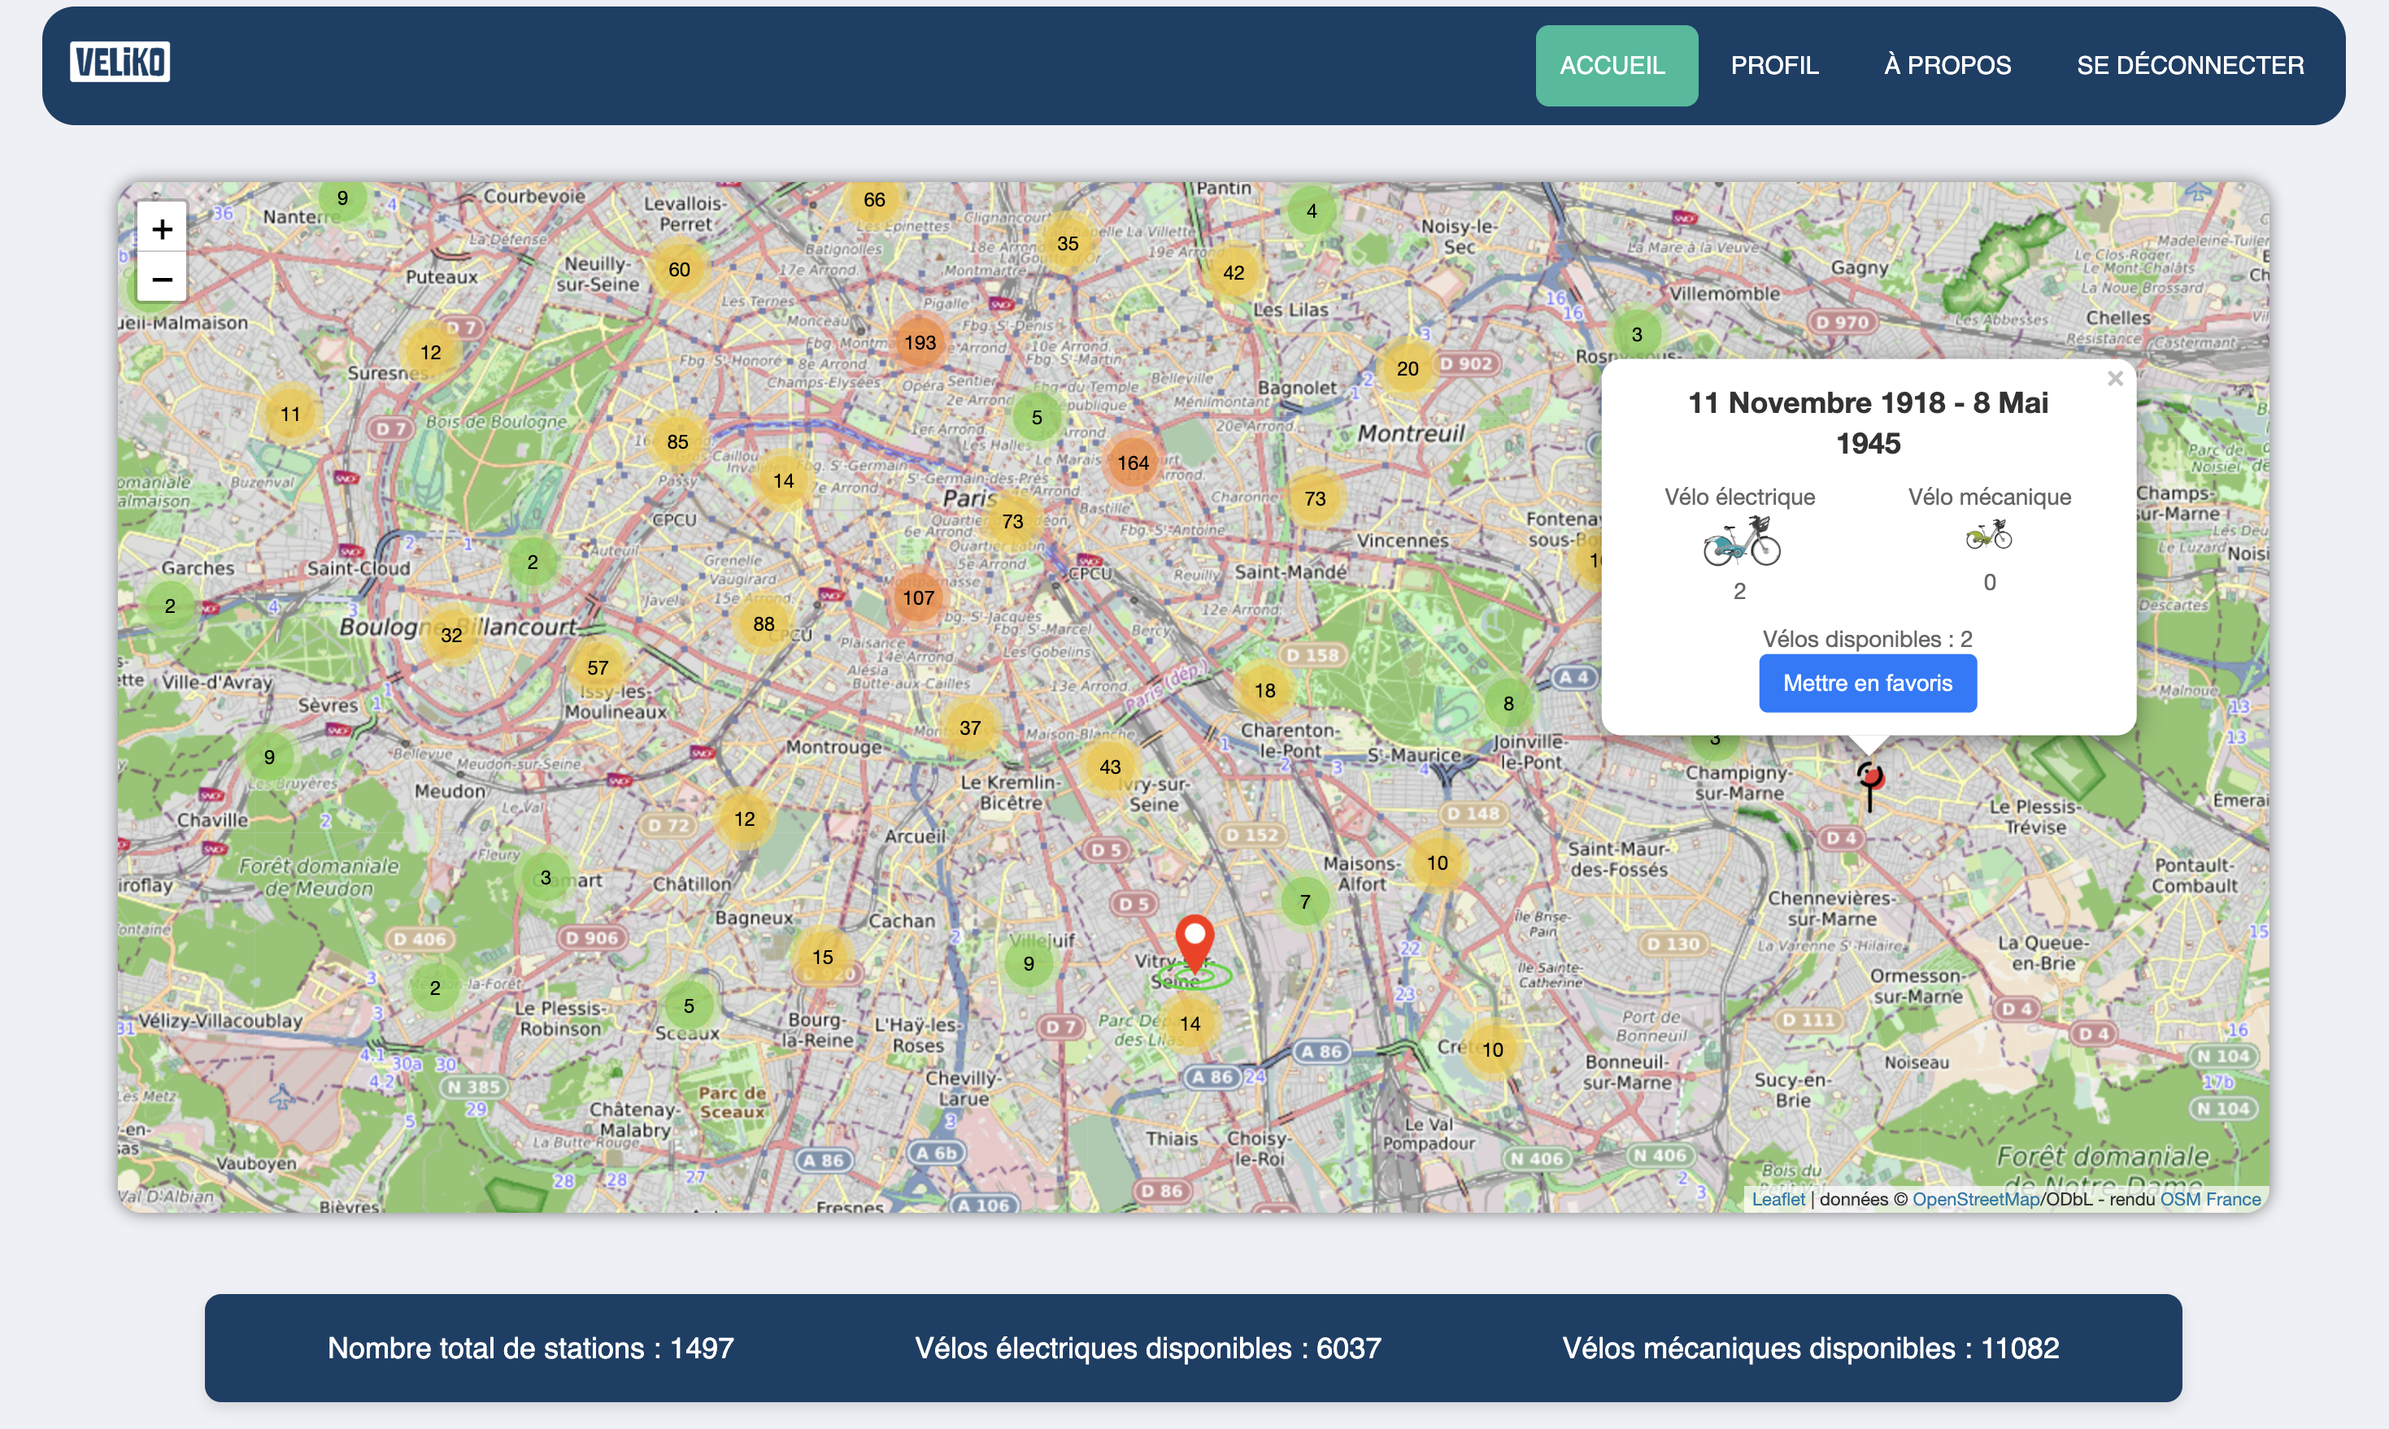This screenshot has height=1429, width=2389.
Task: Expand the 3 cluster near Villemomble
Action: (1636, 334)
